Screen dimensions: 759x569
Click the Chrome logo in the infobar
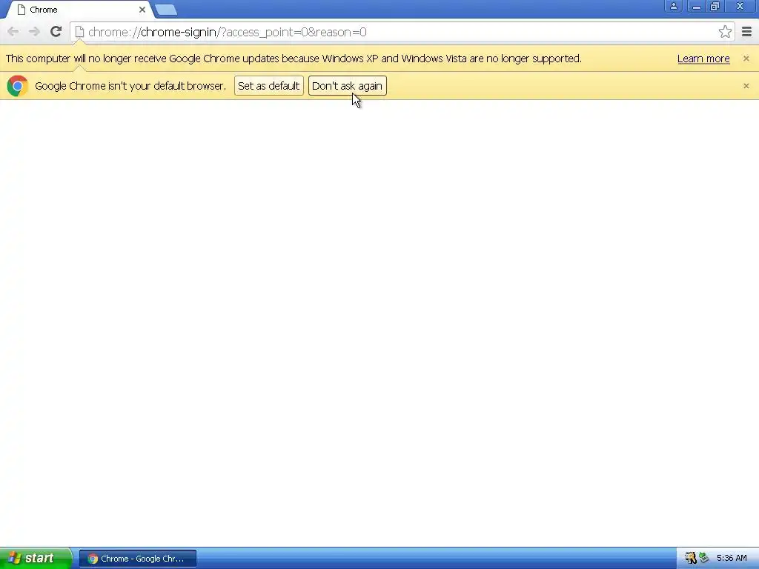18,86
